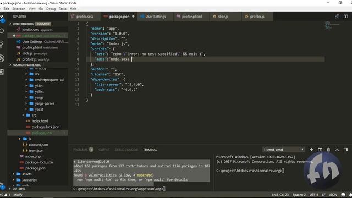This screenshot has width=352, height=198.
Task: Switch to the slide.js tab
Action: pos(226,16)
